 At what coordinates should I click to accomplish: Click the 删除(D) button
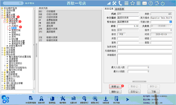tap(115, 92)
